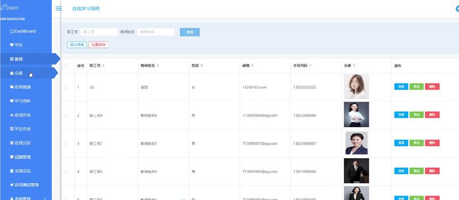Sort the table by 邮箱 arrows
Image resolution: width=459 pixels, height=200 pixels.
click(252, 66)
